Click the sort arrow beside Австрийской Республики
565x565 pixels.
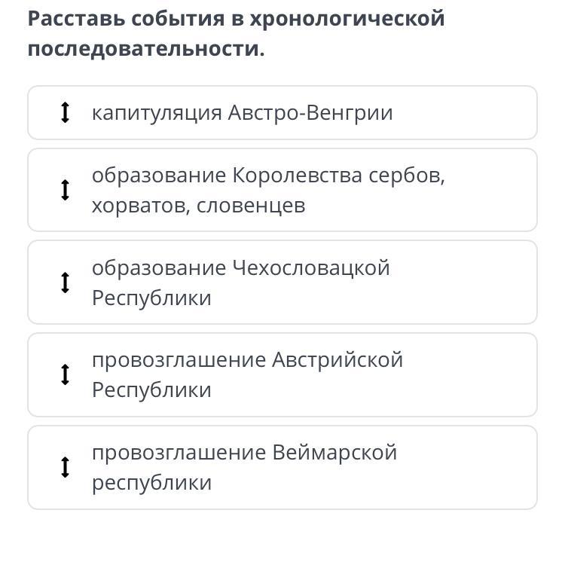pyautogui.click(x=65, y=374)
